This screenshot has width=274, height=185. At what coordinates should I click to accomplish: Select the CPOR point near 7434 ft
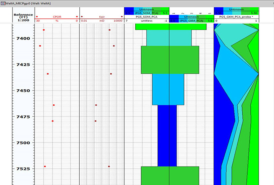coord(48,74)
